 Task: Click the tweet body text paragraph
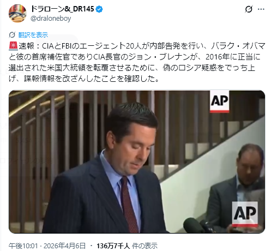click(137, 62)
